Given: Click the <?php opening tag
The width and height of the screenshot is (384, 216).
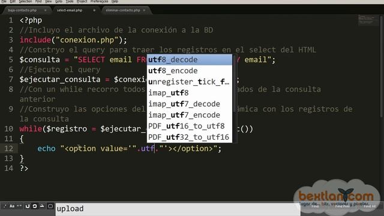Looking at the screenshot, I should [x=31, y=20].
